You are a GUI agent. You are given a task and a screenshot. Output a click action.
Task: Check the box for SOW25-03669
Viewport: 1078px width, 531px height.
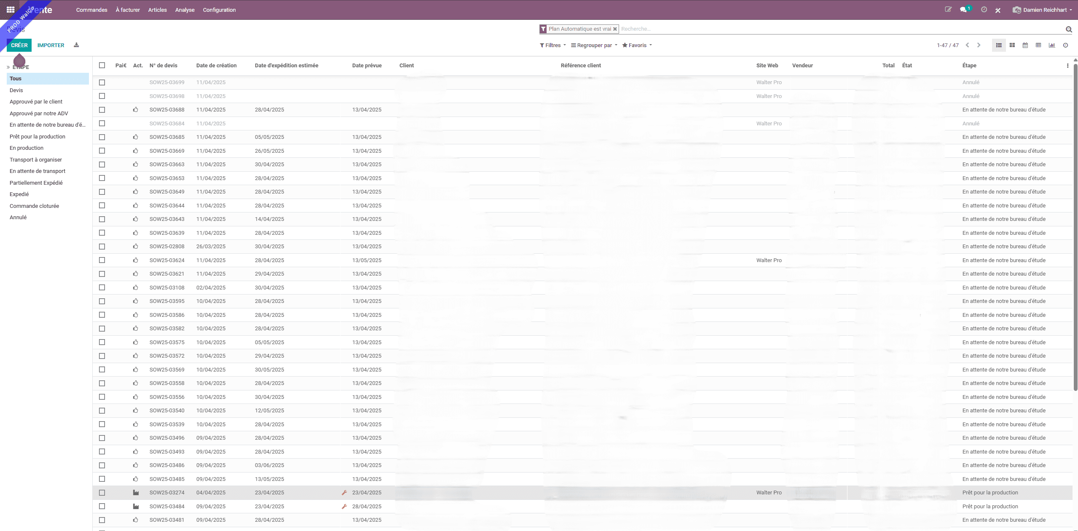pos(102,151)
